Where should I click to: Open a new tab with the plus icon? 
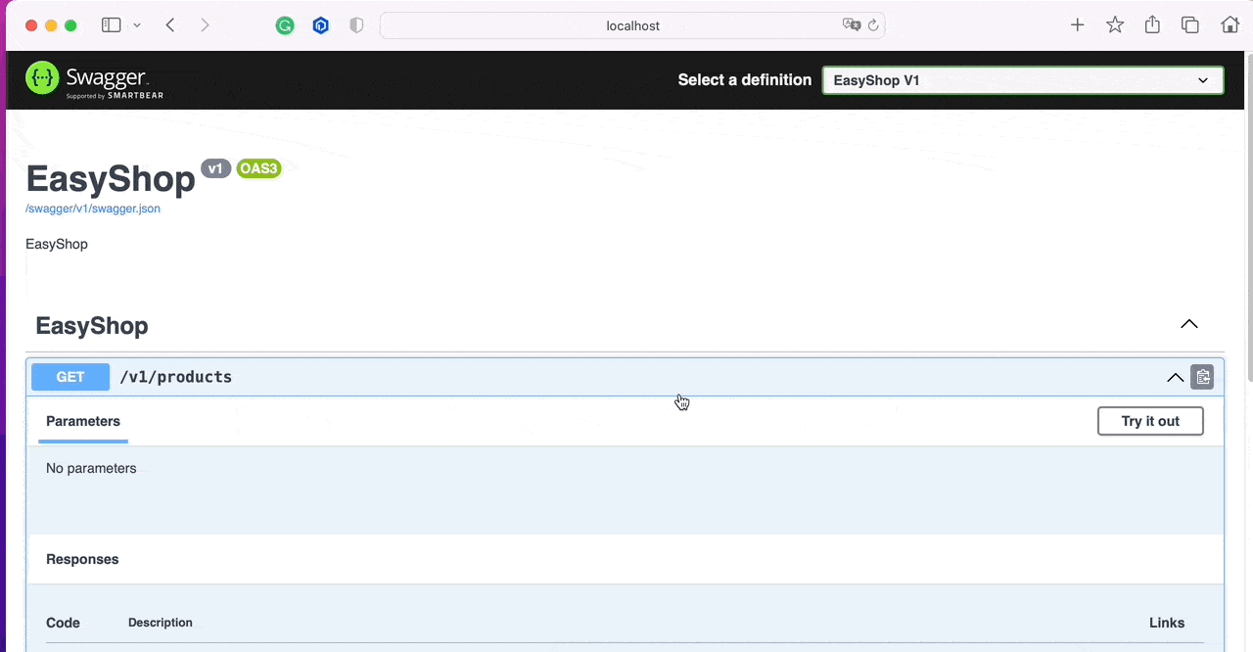[1078, 25]
